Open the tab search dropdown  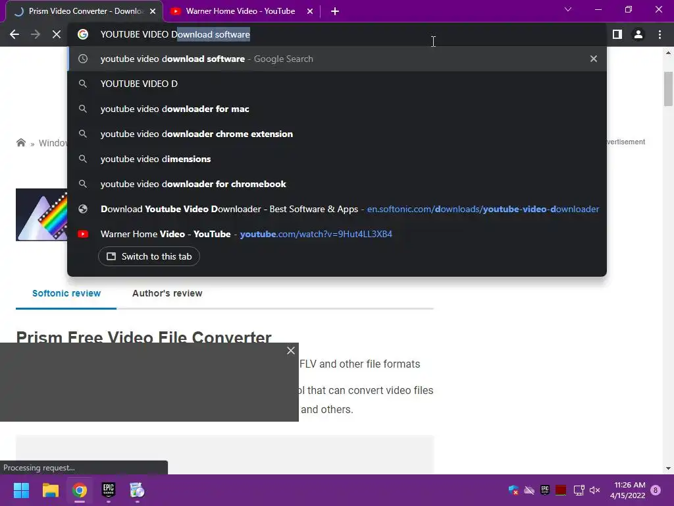point(568,9)
